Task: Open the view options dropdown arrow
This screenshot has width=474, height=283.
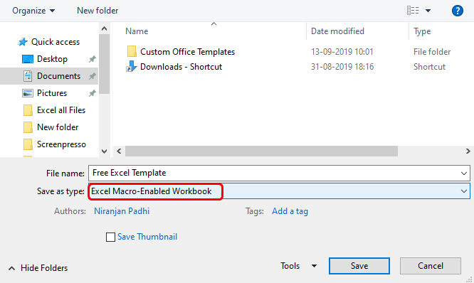Action: (x=428, y=11)
